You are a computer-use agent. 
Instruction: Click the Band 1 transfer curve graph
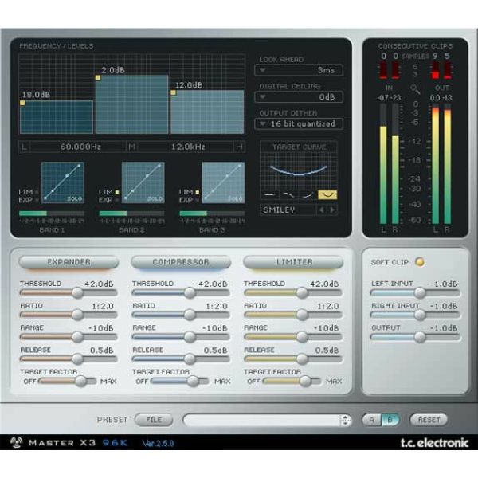pyautogui.click(x=63, y=182)
